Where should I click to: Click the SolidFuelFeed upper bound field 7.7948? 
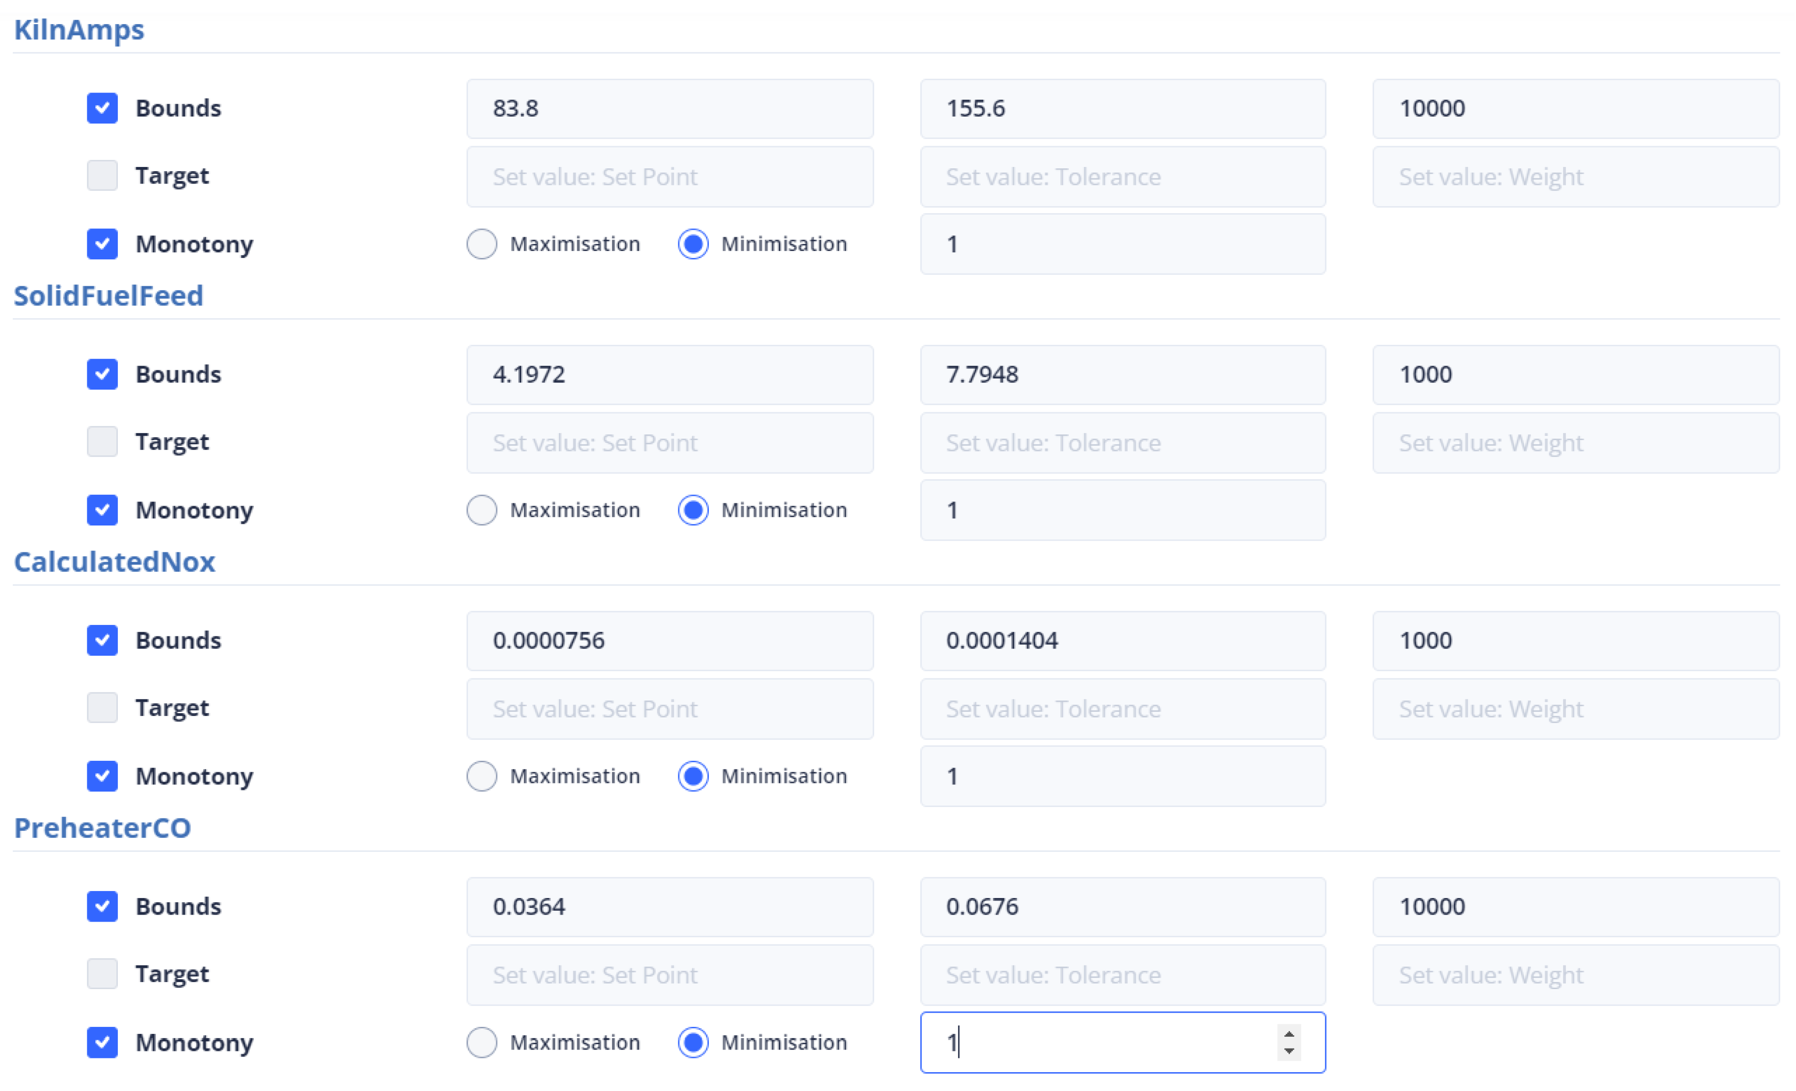point(1122,375)
